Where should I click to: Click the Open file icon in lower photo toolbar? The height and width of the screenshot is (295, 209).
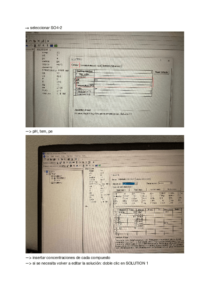[x=48, y=159]
